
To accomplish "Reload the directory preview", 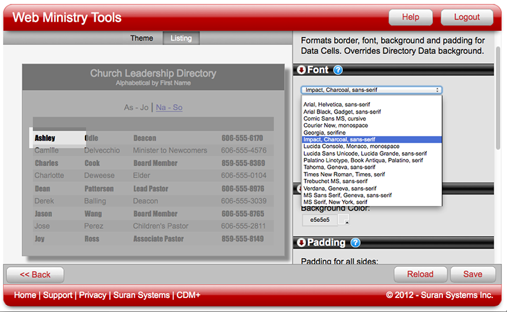I will click(x=420, y=275).
